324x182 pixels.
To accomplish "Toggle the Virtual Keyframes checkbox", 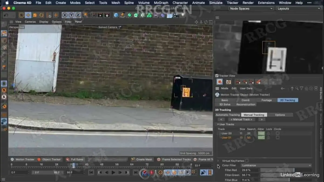I will (247, 161).
